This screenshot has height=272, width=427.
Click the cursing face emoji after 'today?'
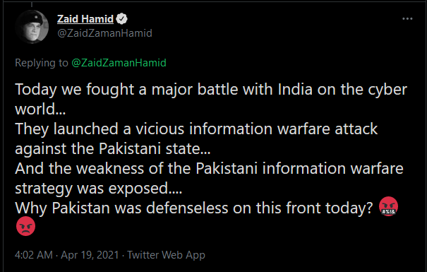coord(388,206)
